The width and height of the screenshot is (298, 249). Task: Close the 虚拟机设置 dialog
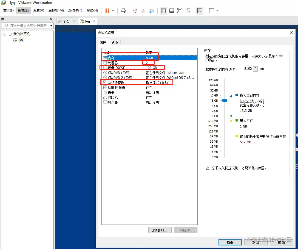tap(291, 33)
